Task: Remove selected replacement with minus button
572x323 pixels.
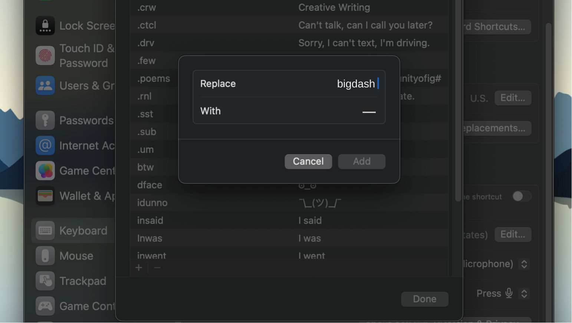Action: (x=157, y=267)
